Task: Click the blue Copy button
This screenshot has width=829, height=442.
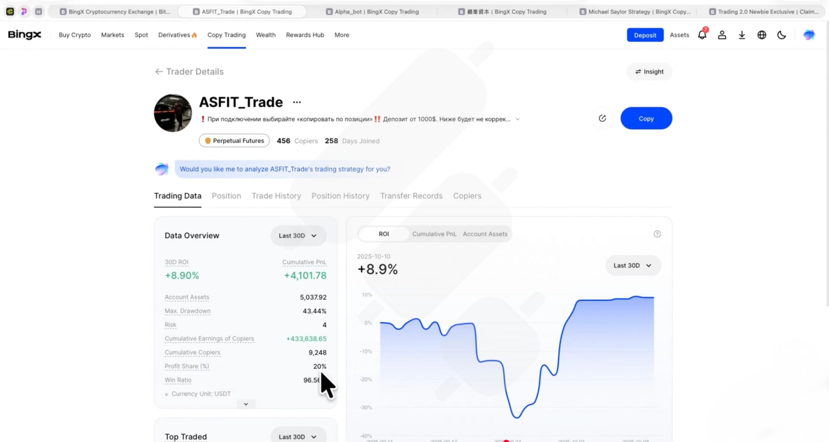Action: [646, 118]
